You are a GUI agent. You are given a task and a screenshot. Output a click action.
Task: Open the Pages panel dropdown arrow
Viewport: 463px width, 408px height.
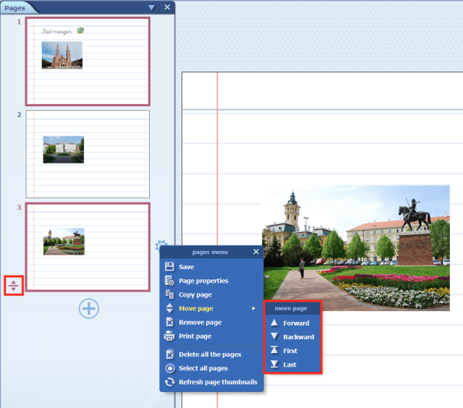coord(151,7)
